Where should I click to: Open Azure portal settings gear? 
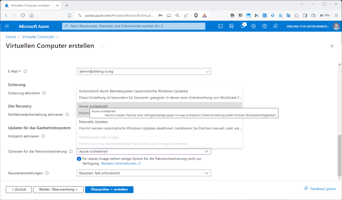coord(253,26)
